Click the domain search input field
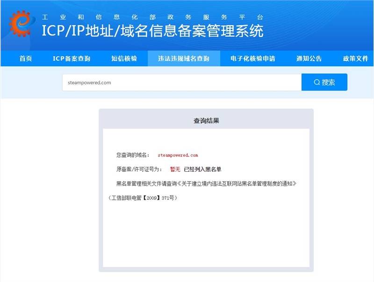The image size is (374, 282). [182, 83]
